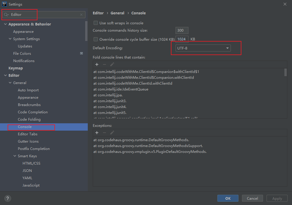
Task: Select Auto Import in settings tree
Action: pos(28,90)
